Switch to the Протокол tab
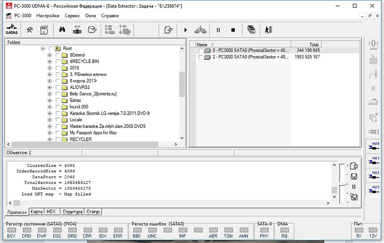Screen dimensions: 384x243 click(x=17, y=212)
